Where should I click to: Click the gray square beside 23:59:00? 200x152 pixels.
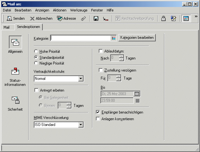(138, 101)
